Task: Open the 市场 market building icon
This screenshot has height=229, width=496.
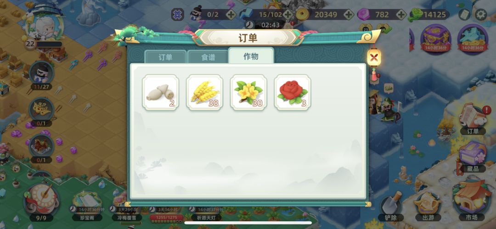Action: pos(472,201)
